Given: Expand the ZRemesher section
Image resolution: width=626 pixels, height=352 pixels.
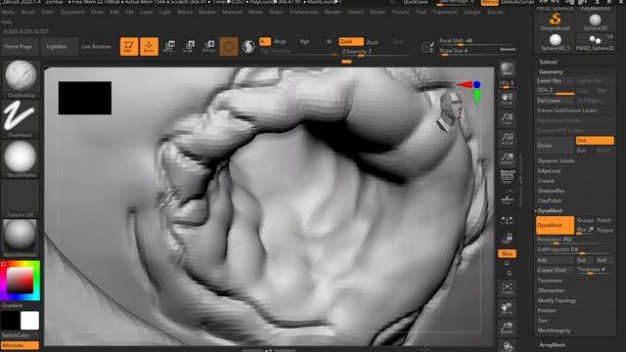Looking at the screenshot, I should coord(551,290).
